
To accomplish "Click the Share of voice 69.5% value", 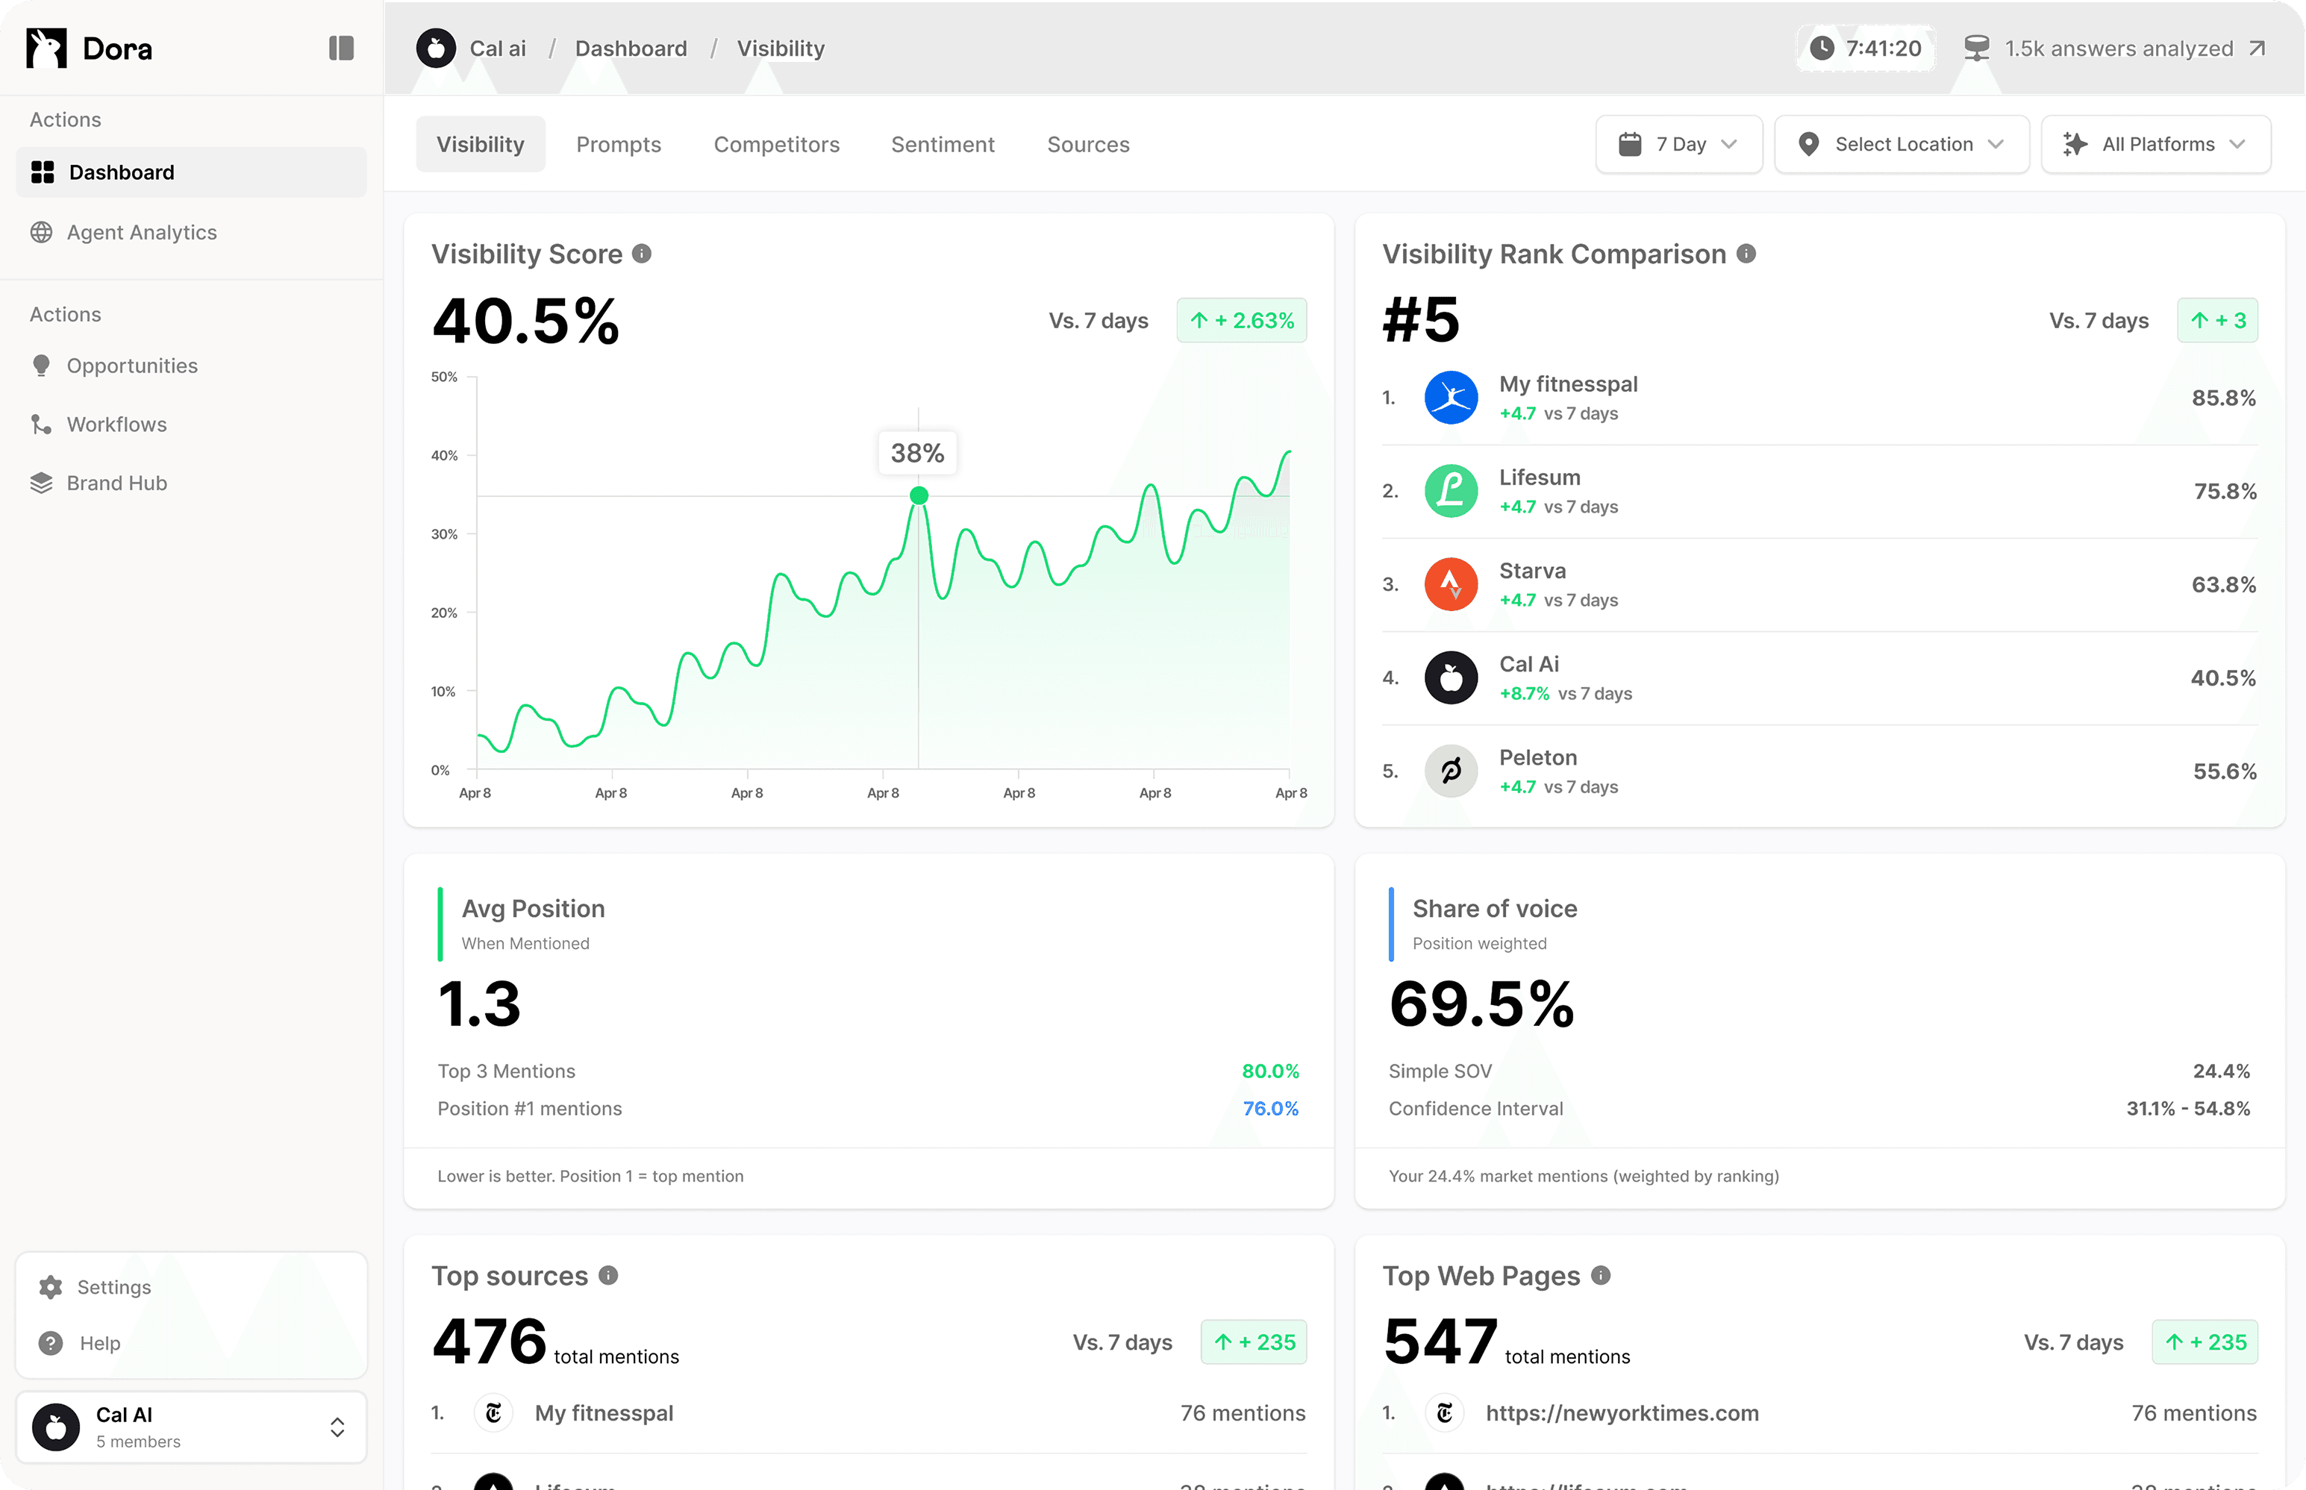I will coord(1481,1004).
